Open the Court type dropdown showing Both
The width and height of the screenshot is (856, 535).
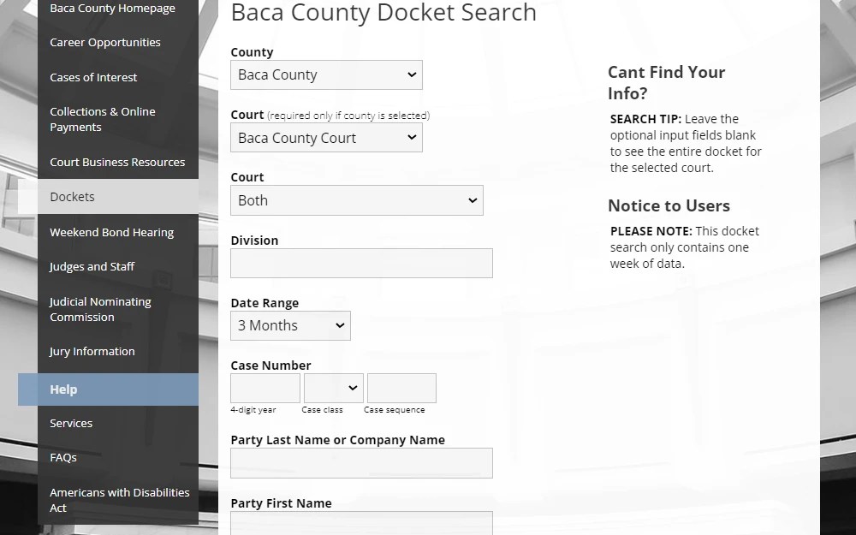point(356,200)
